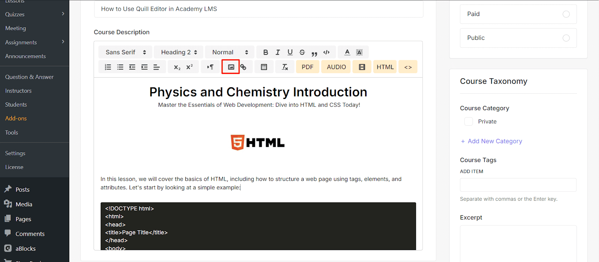The width and height of the screenshot is (599, 262).
Task: Open the Meeting menu item
Action: point(16,28)
